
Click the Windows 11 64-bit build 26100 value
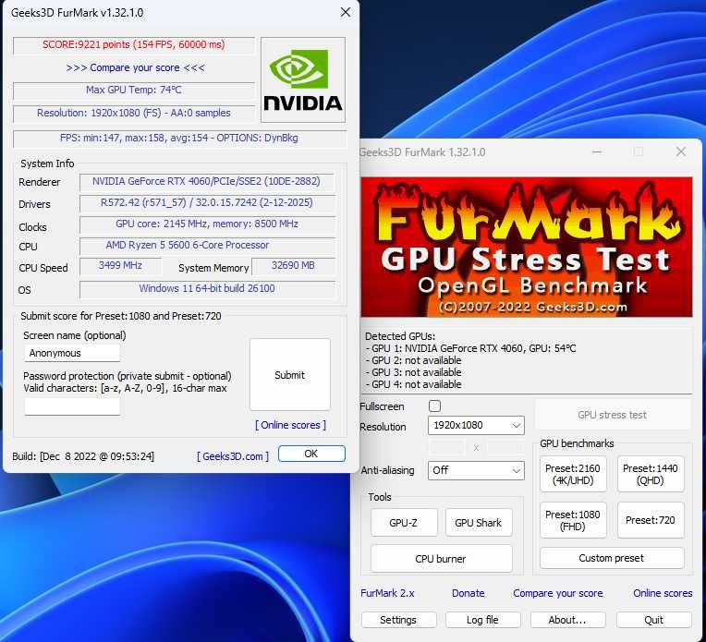(207, 288)
